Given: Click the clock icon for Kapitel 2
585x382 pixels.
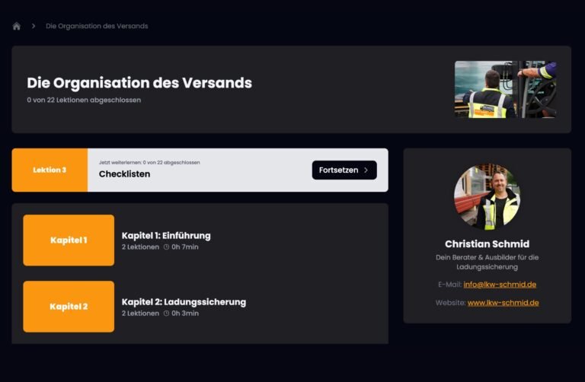Looking at the screenshot, I should coord(166,314).
